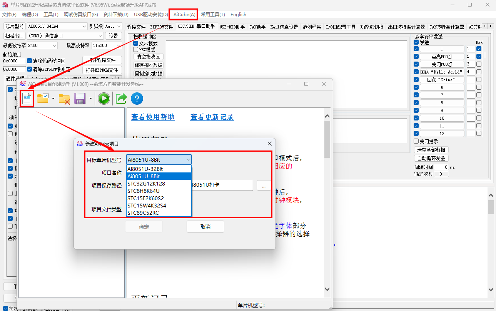The width and height of the screenshot is (496, 311).
Task: Toggle the checkbox beside 点亮P00灯
Action: coord(416,57)
